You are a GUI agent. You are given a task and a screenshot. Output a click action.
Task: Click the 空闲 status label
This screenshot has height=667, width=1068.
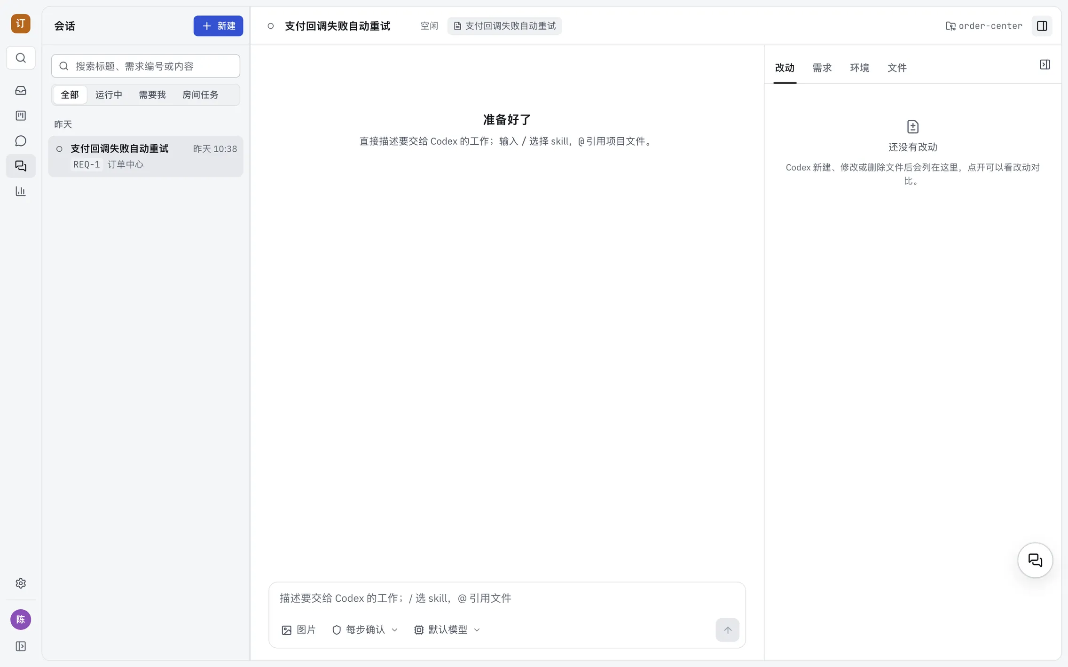click(x=429, y=26)
